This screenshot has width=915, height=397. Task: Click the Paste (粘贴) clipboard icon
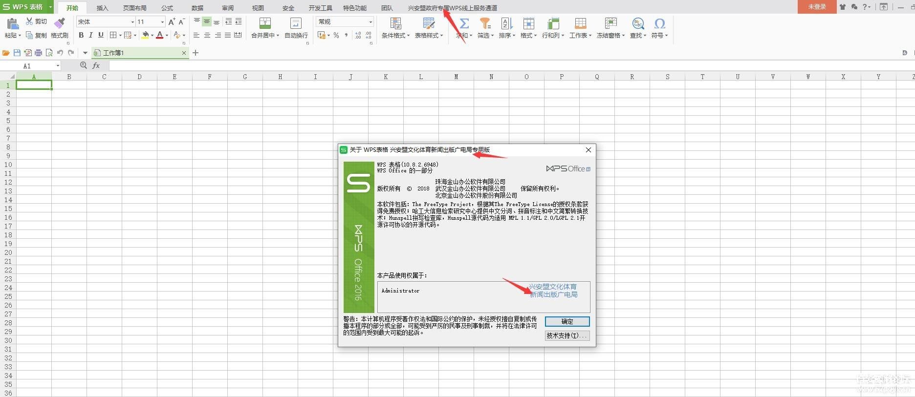point(13,23)
